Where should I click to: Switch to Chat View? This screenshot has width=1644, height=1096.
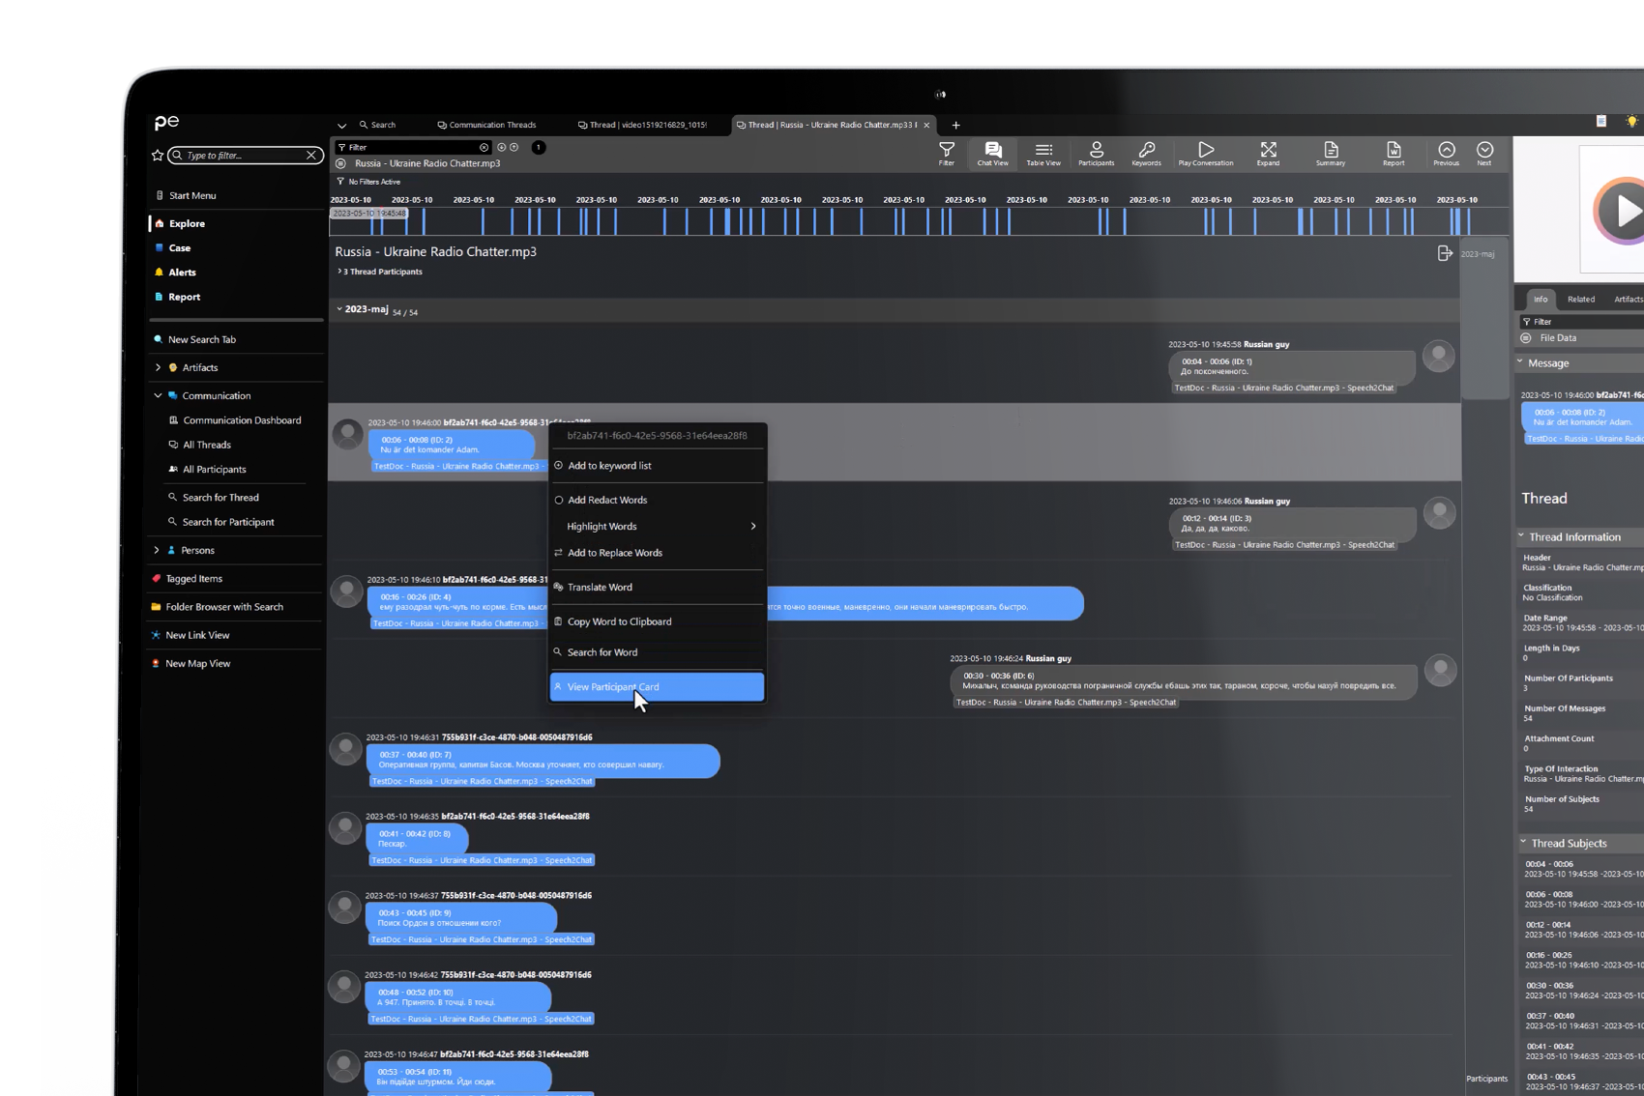click(992, 153)
